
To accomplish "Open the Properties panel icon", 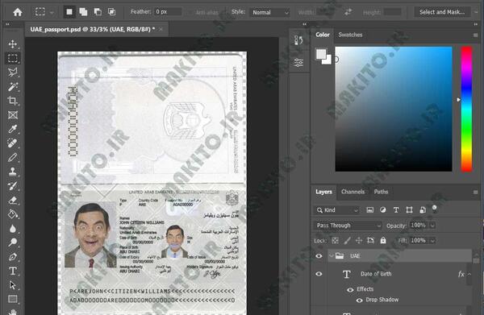I will point(298,63).
